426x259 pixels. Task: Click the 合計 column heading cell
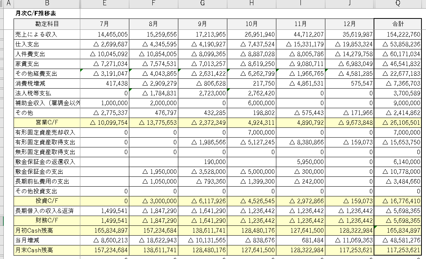coord(398,24)
